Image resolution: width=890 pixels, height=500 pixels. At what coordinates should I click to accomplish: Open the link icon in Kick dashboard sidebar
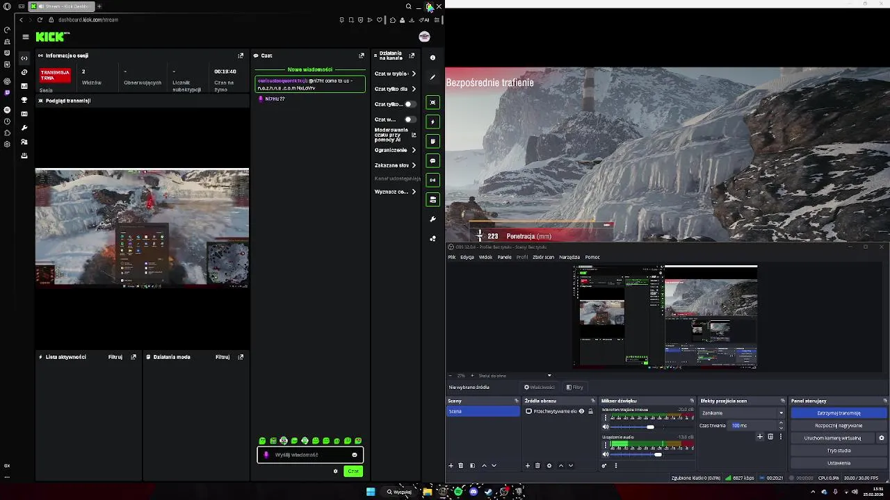tap(24, 72)
